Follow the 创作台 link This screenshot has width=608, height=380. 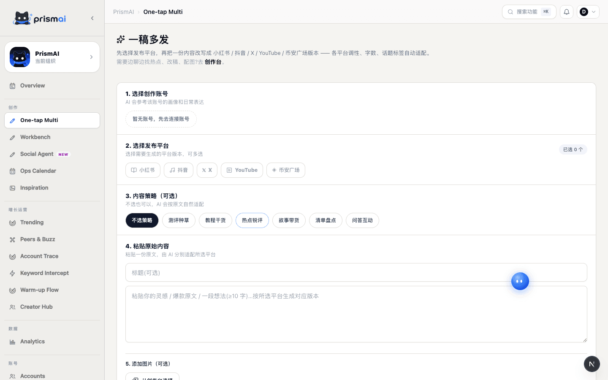[x=213, y=62]
